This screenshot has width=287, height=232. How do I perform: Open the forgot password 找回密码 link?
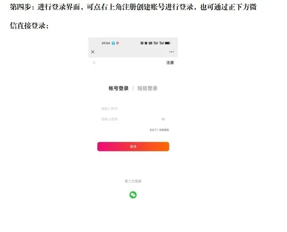164,130
